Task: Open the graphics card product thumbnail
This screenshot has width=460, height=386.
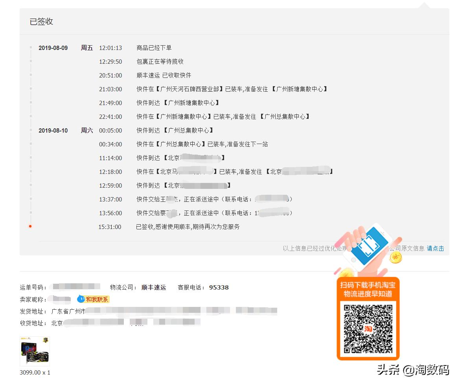Action: 35,351
